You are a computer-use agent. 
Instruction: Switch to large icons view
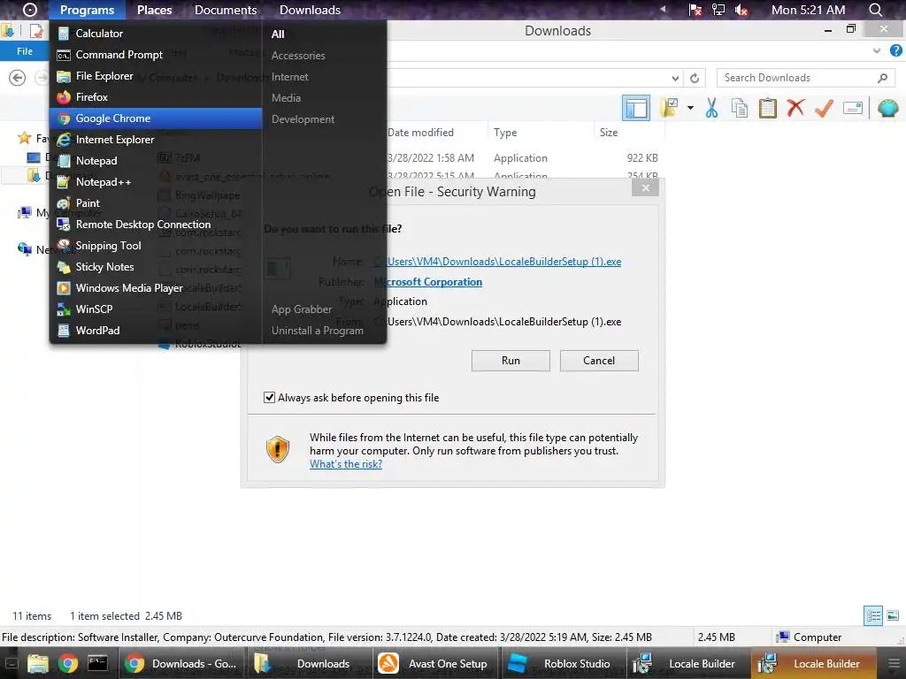tap(893, 616)
